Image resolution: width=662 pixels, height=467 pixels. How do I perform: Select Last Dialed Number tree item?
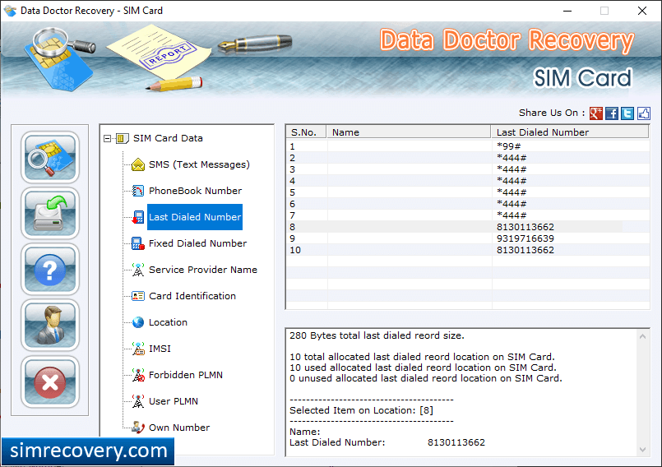(x=195, y=217)
